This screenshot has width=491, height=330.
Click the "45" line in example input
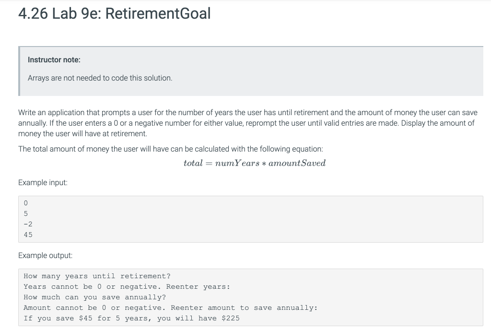28,235
